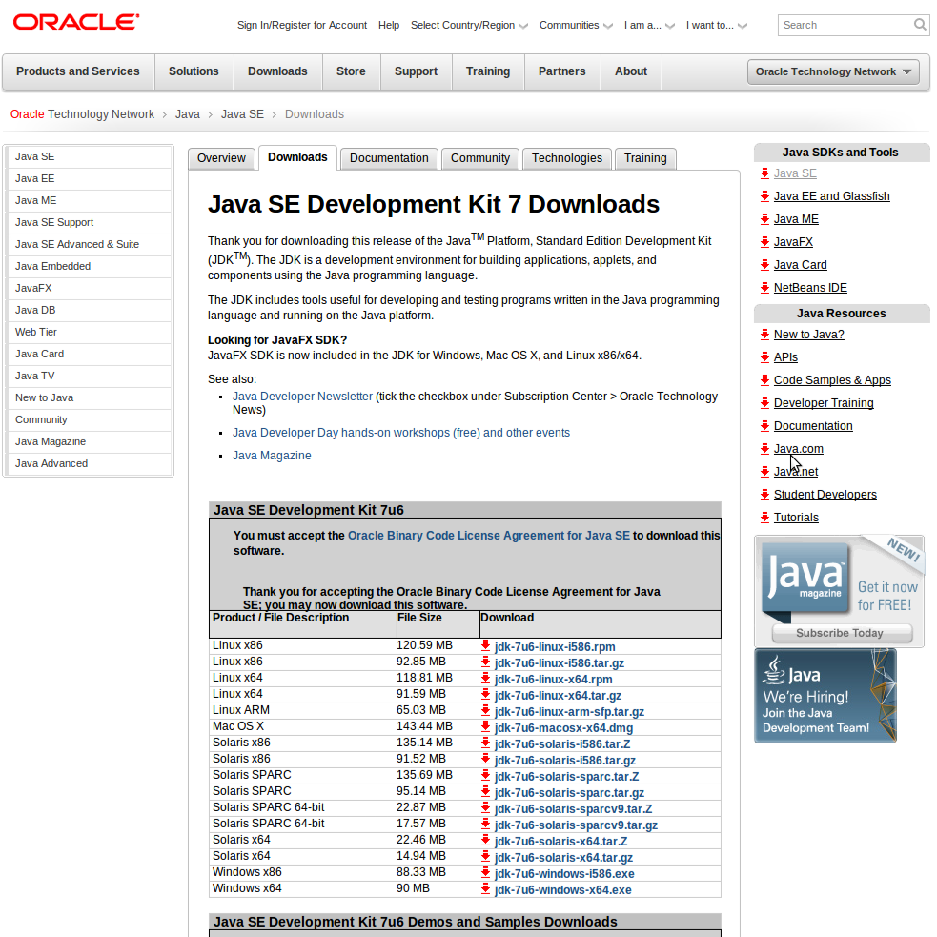937x937 pixels.
Task: Click the Help link in header
Action: (x=388, y=25)
